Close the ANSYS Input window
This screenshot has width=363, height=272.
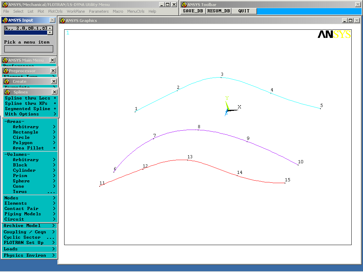(52, 20)
